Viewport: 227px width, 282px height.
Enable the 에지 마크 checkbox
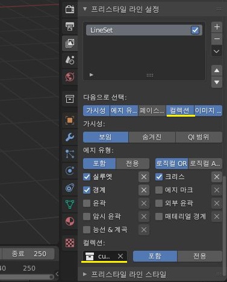pyautogui.click(x=159, y=190)
